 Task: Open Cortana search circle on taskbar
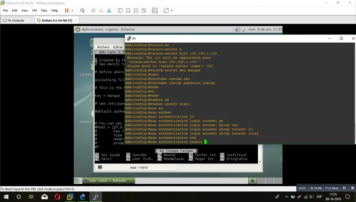(19, 197)
